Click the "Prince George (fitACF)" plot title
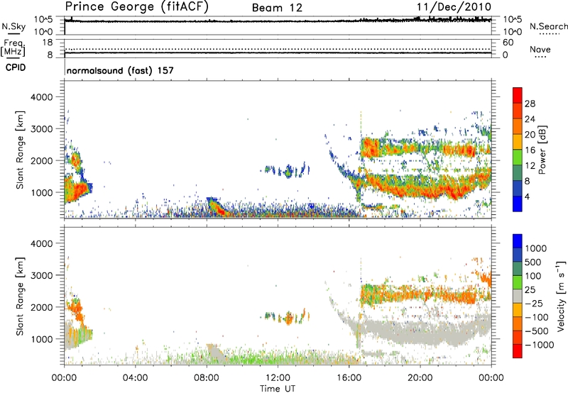 (x=137, y=7)
